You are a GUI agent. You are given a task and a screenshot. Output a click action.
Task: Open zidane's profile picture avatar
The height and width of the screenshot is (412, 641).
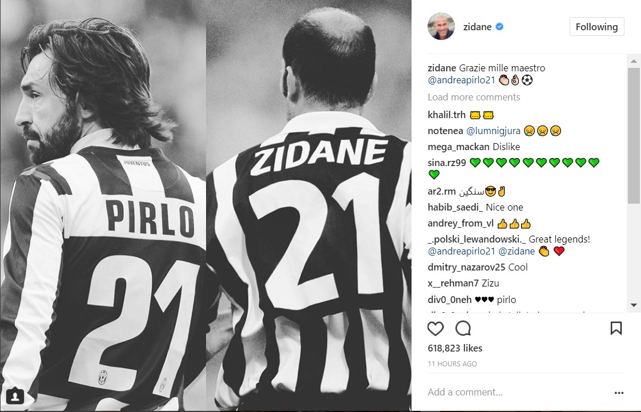pyautogui.click(x=441, y=27)
